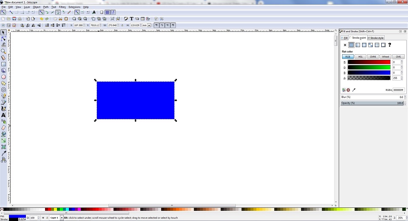This screenshot has width=408, height=221.
Task: Select the Linear gradient paint option
Action: (358, 45)
